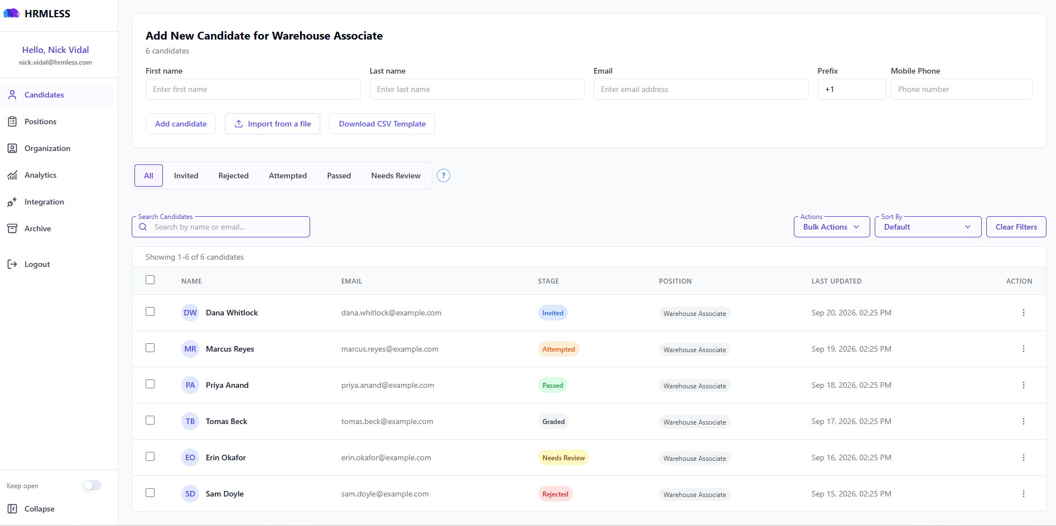Open action menu for Priya Anand

[1024, 385]
